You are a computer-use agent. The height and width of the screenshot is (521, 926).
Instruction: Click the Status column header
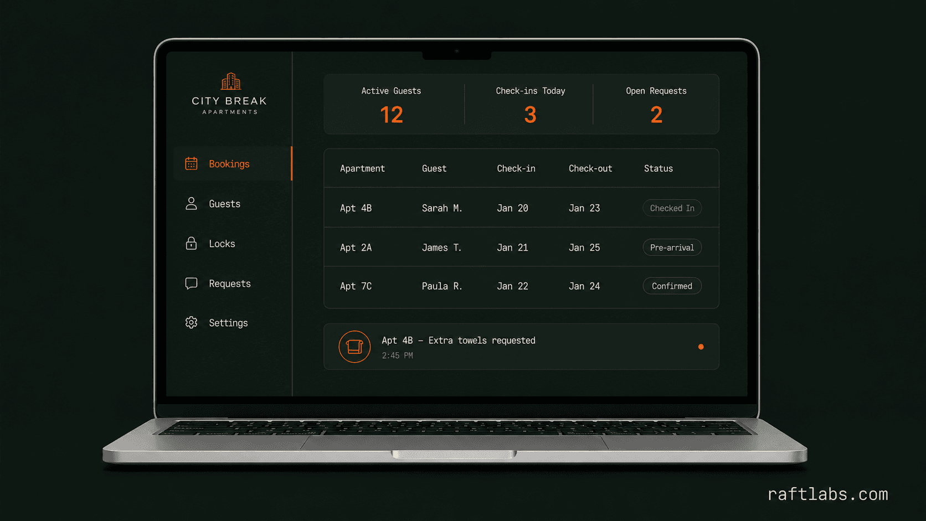tap(659, 168)
